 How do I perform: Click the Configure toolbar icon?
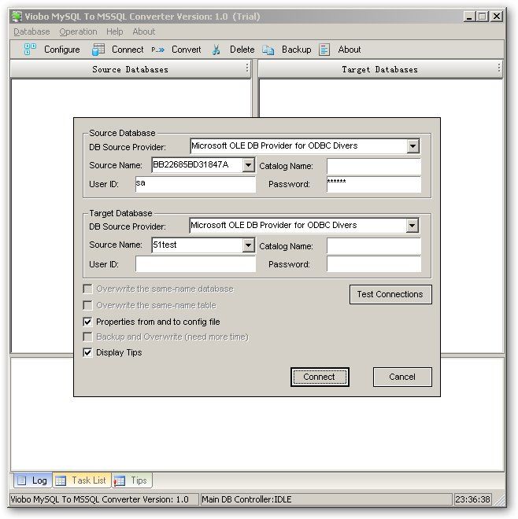click(x=30, y=50)
